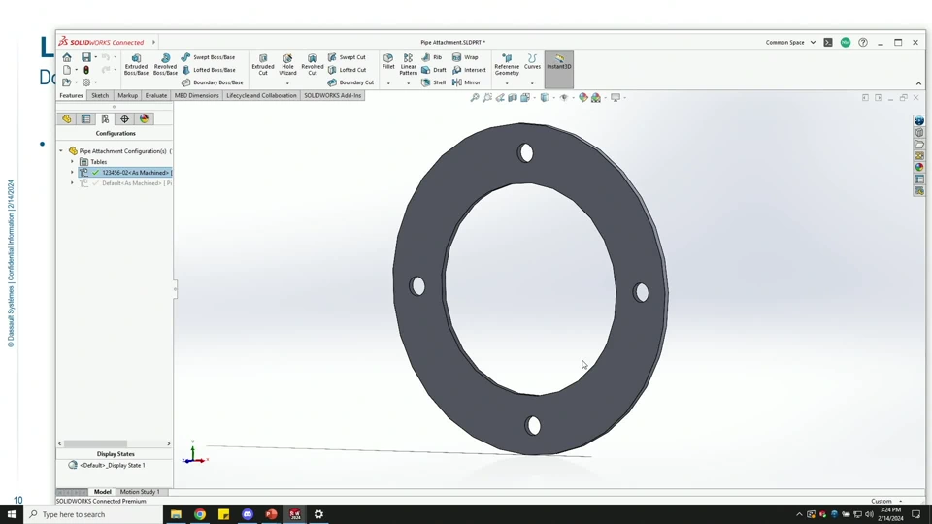Click the Extruded Cut tool

tap(263, 64)
